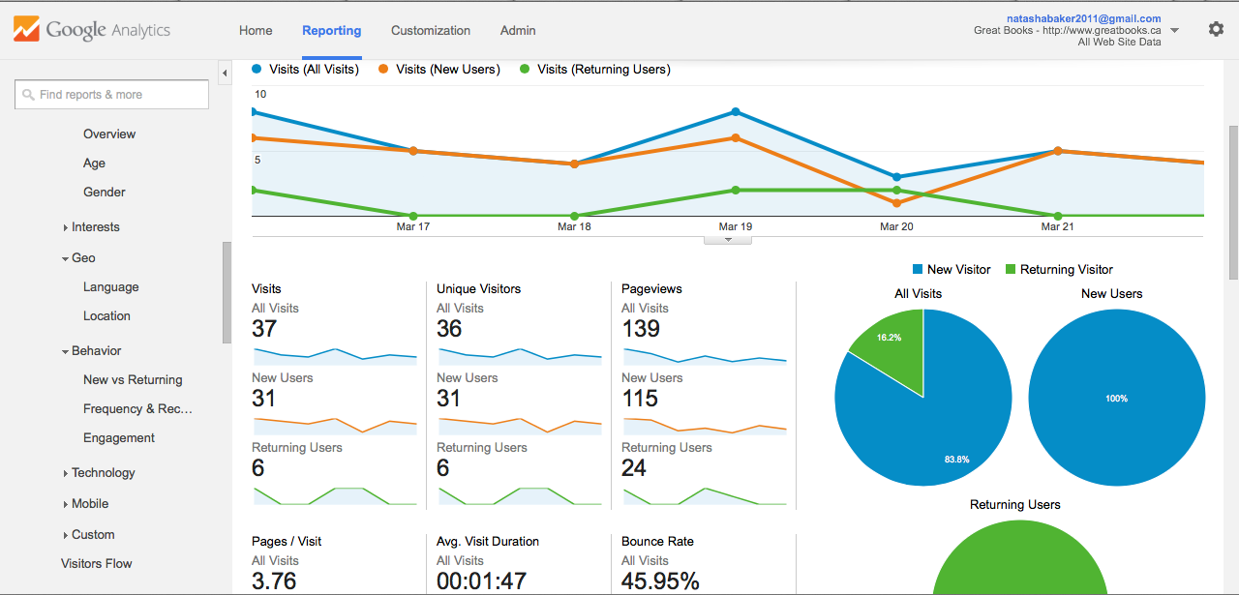The image size is (1239, 595).
Task: Click Unique Visitors Returning Users green sparkline
Action: (x=520, y=495)
